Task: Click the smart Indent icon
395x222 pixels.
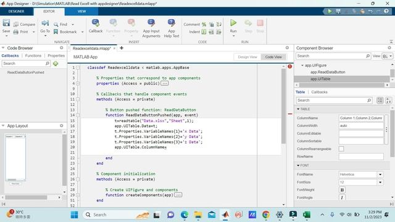Action: pos(204,32)
